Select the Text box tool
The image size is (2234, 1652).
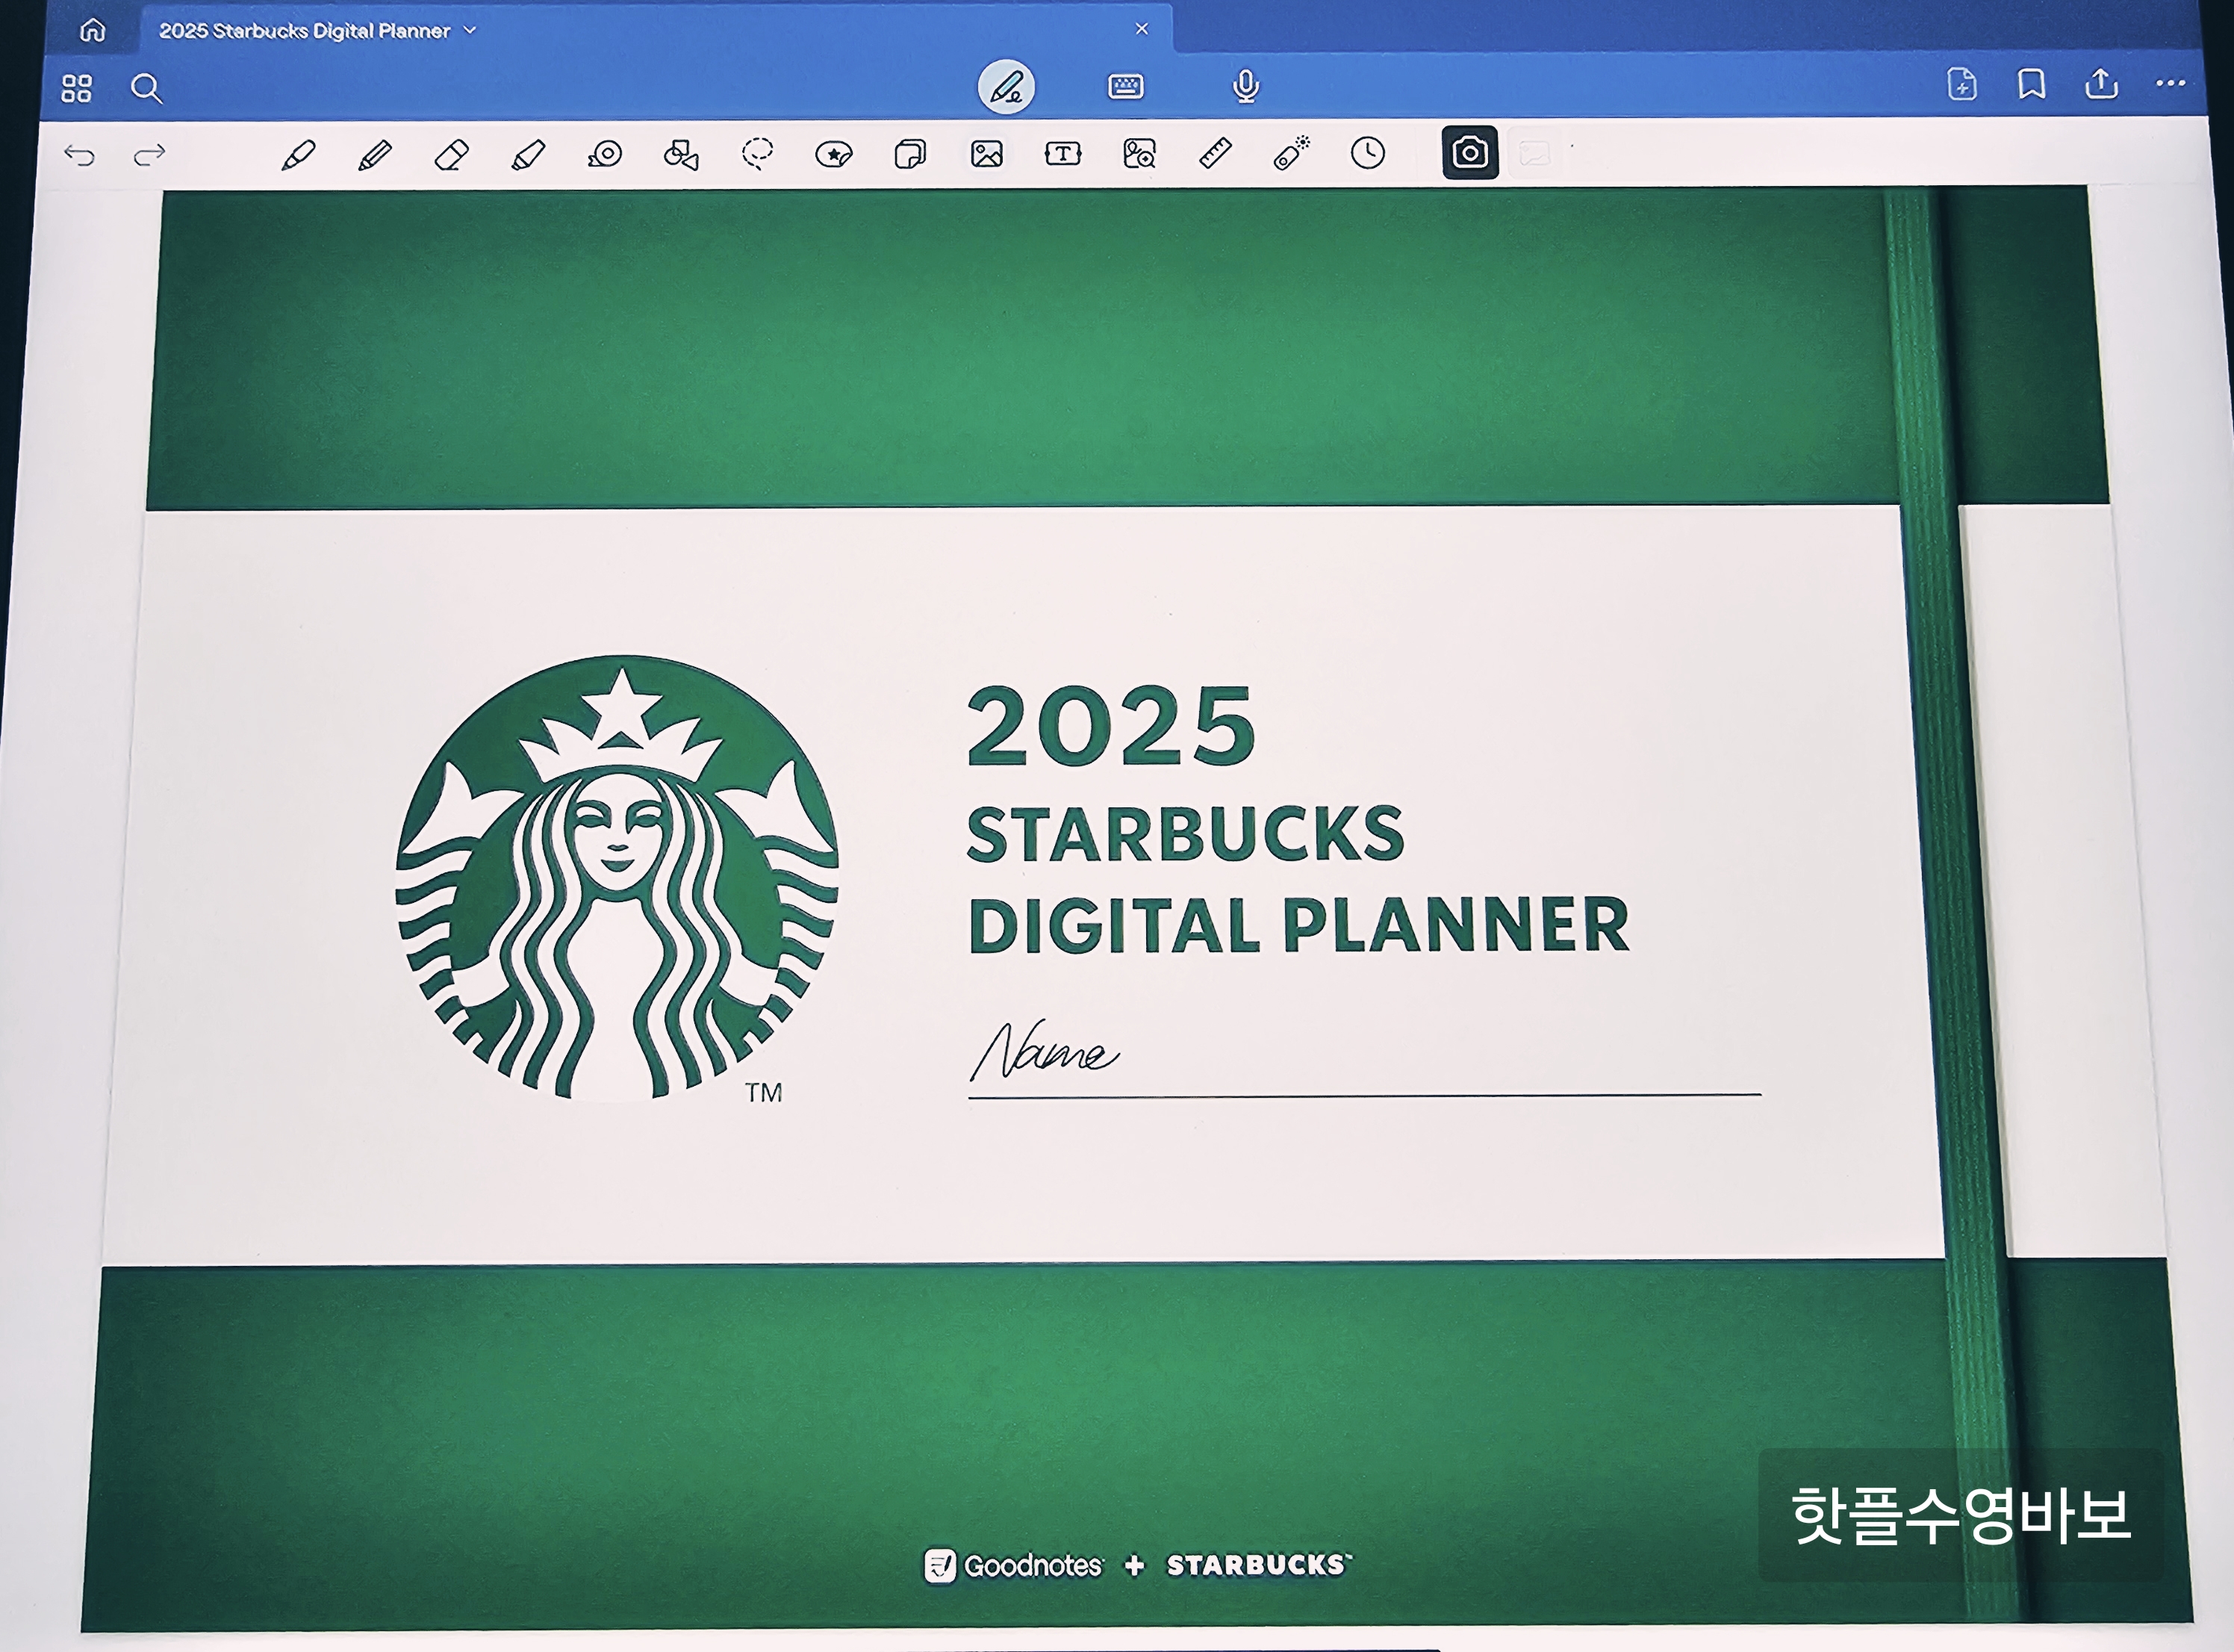point(1062,153)
